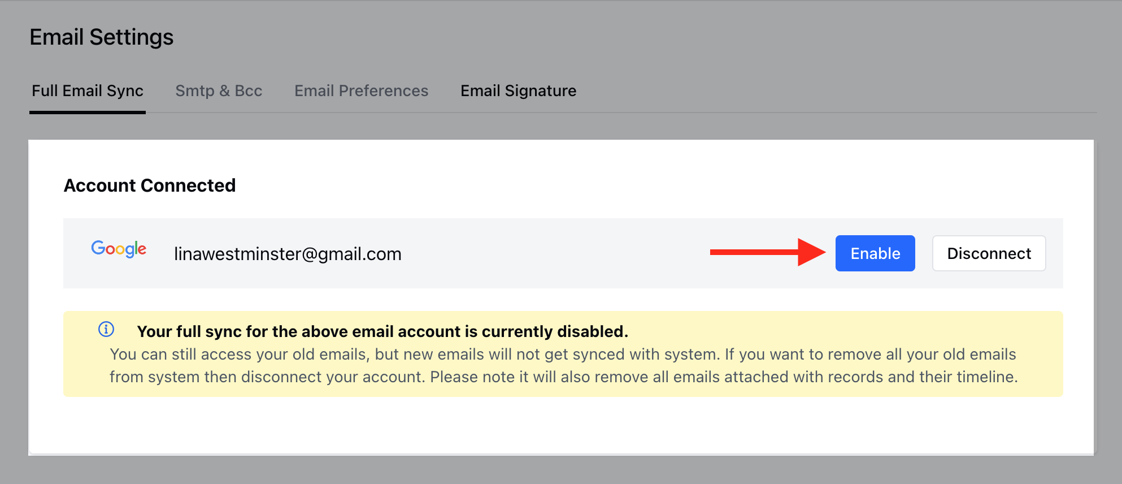
Task: Click the Account Connected heading
Action: point(150,185)
